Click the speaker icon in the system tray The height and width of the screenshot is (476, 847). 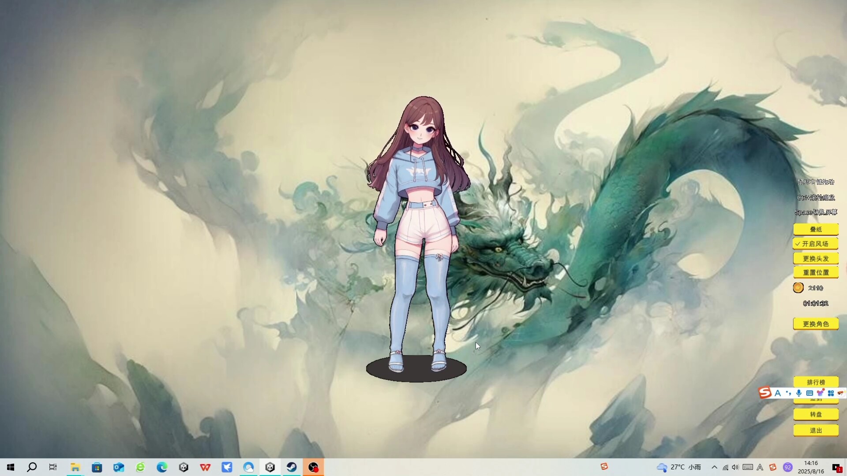click(735, 467)
